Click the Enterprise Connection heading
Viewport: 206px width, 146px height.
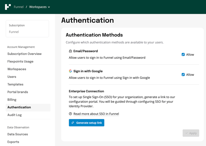(x=87, y=91)
